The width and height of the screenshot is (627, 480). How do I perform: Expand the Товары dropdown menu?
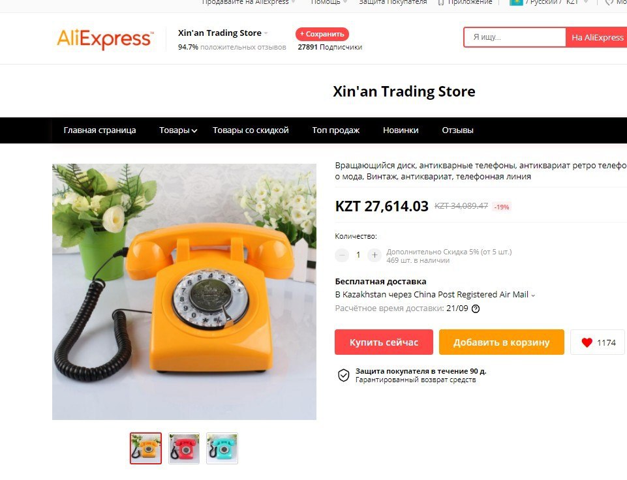178,130
